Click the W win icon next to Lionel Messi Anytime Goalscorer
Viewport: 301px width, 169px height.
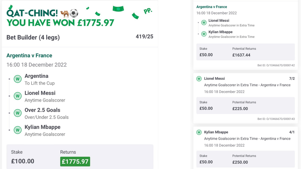18,96
